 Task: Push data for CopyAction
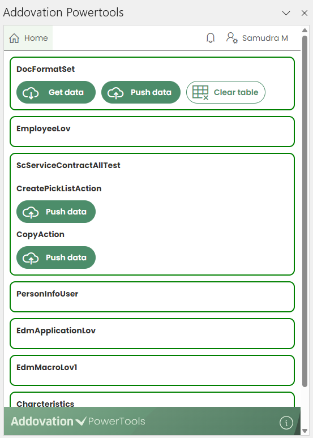coord(56,257)
